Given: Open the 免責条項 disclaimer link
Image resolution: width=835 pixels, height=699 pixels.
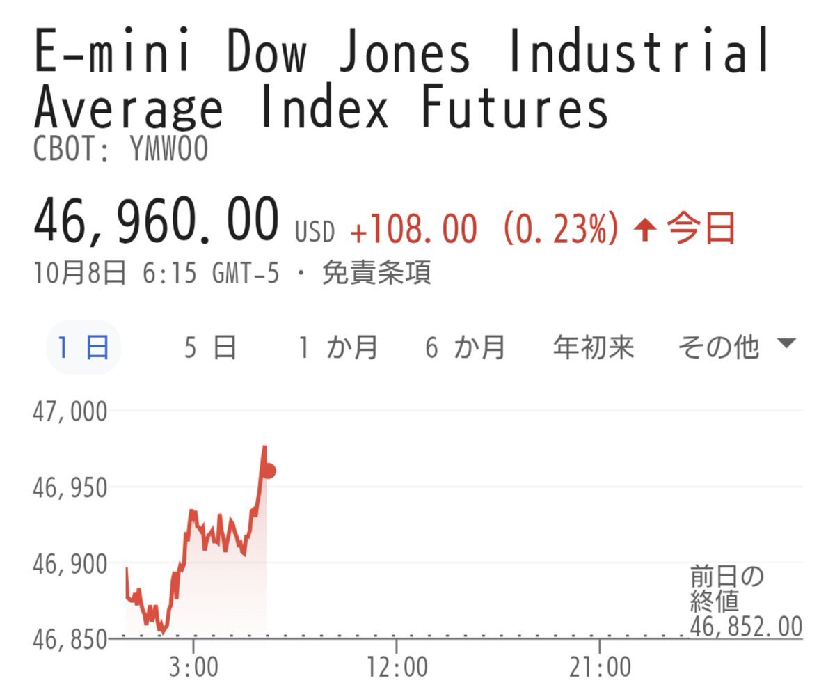Looking at the screenshot, I should [376, 274].
